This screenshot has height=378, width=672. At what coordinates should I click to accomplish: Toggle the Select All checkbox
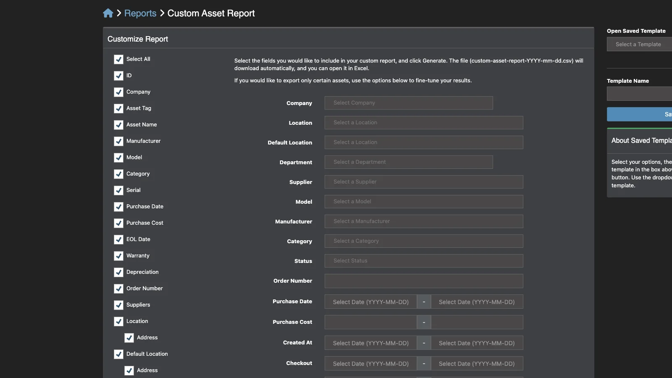[x=118, y=59]
